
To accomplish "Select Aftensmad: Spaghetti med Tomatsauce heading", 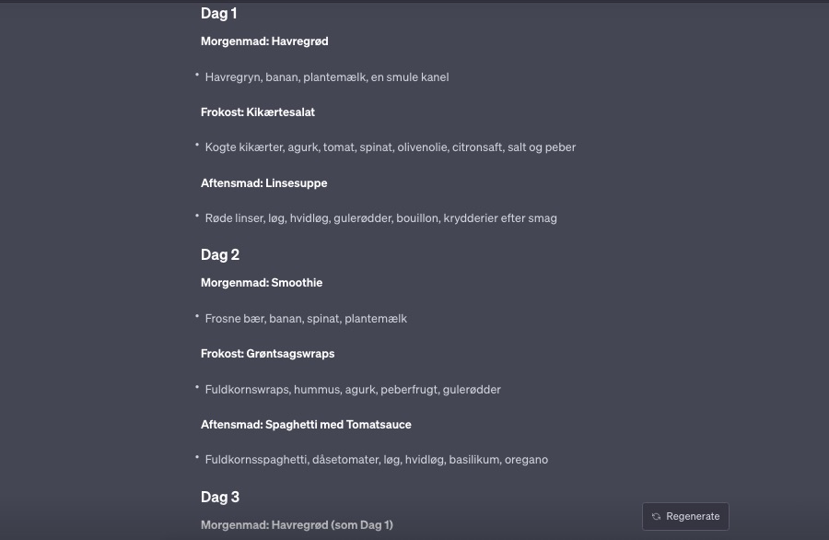I will click(306, 425).
